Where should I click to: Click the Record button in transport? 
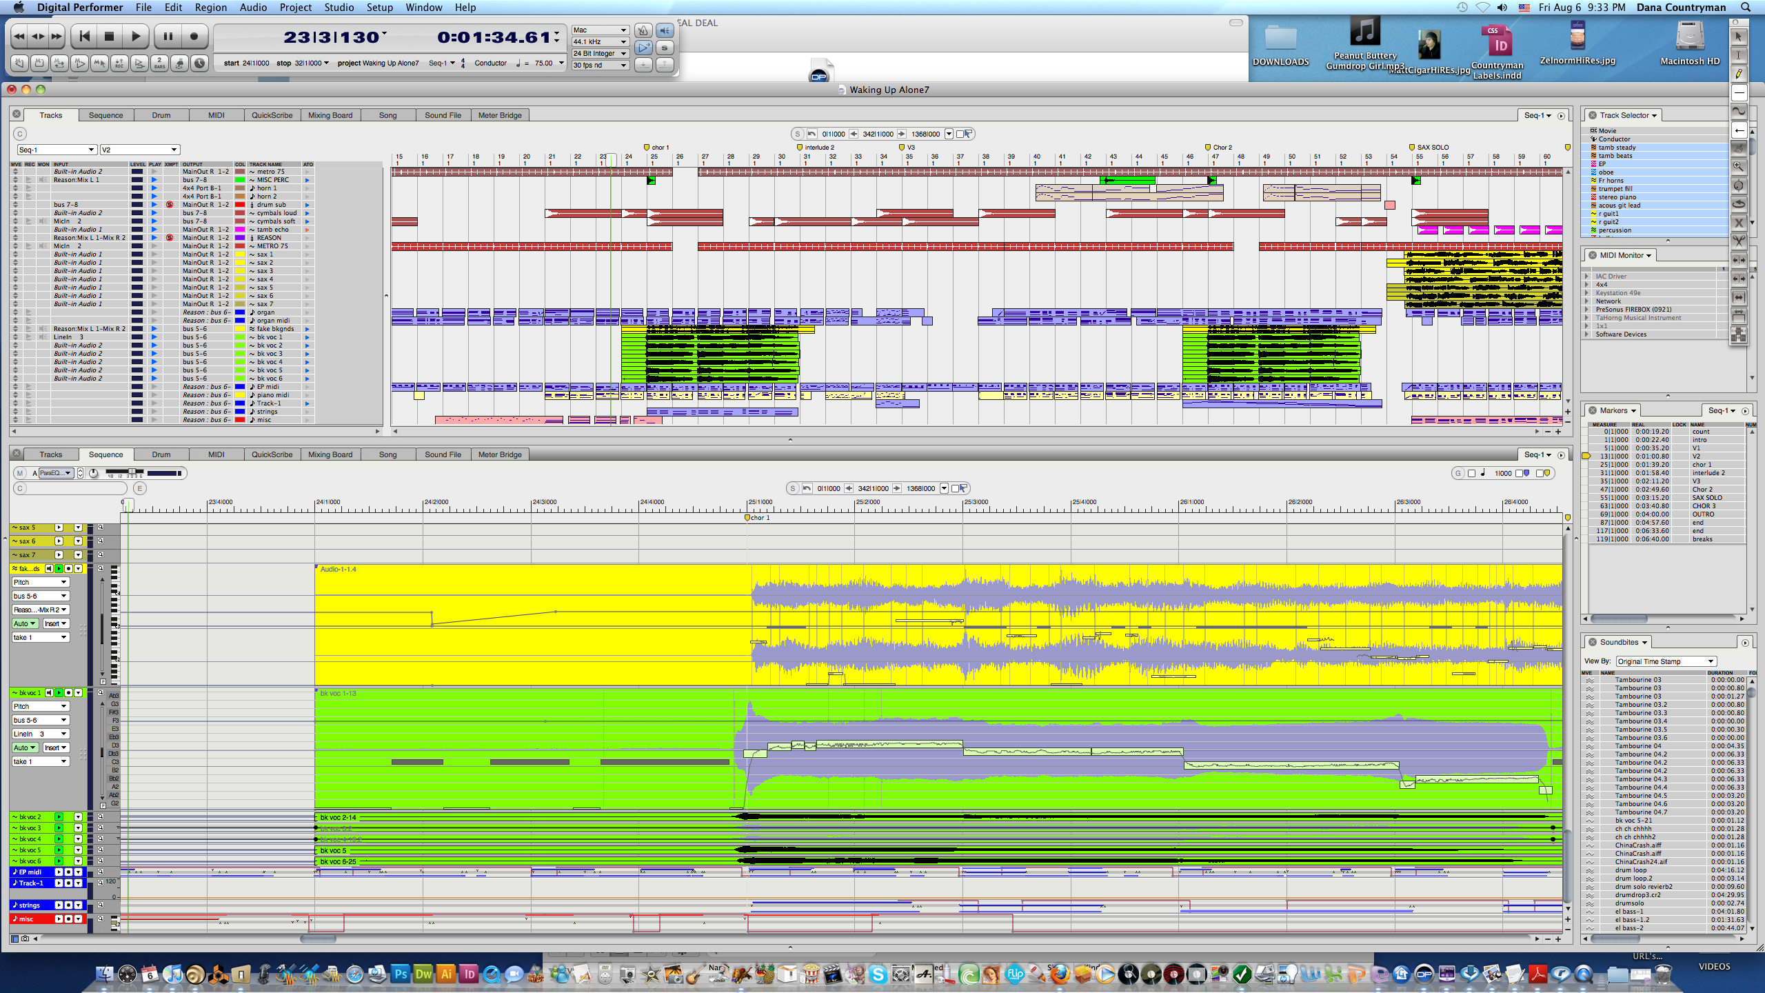[194, 37]
